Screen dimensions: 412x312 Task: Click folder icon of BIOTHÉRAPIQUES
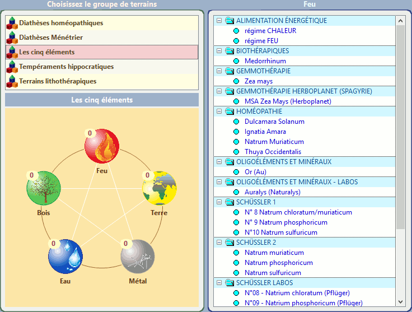[x=230, y=51]
